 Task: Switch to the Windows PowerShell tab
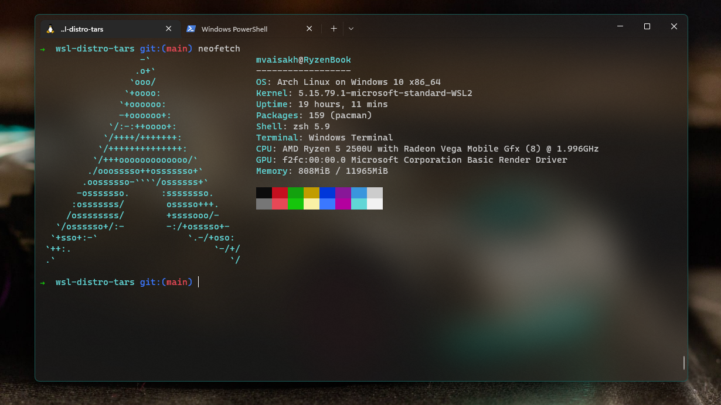[x=251, y=29]
